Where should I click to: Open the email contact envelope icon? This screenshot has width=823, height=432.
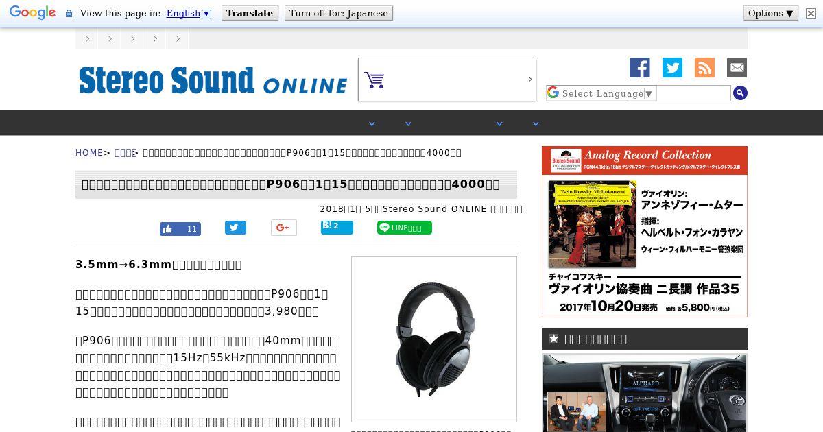(737, 67)
